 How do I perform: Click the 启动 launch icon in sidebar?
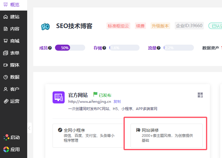click(6, 137)
